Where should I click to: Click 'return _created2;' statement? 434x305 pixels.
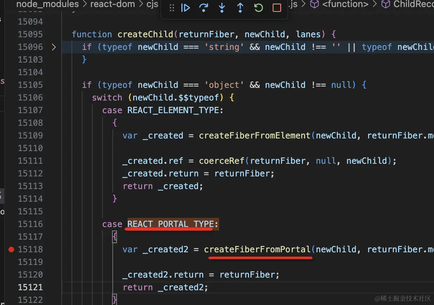(166, 287)
